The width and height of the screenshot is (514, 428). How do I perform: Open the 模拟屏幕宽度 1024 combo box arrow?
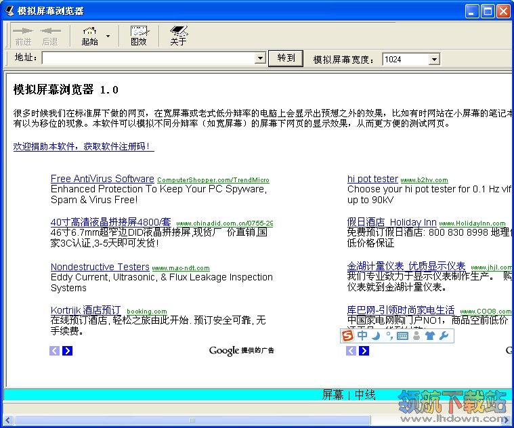pos(434,60)
